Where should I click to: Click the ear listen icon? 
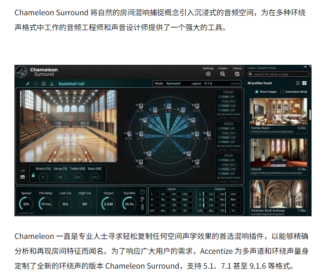click(x=142, y=199)
